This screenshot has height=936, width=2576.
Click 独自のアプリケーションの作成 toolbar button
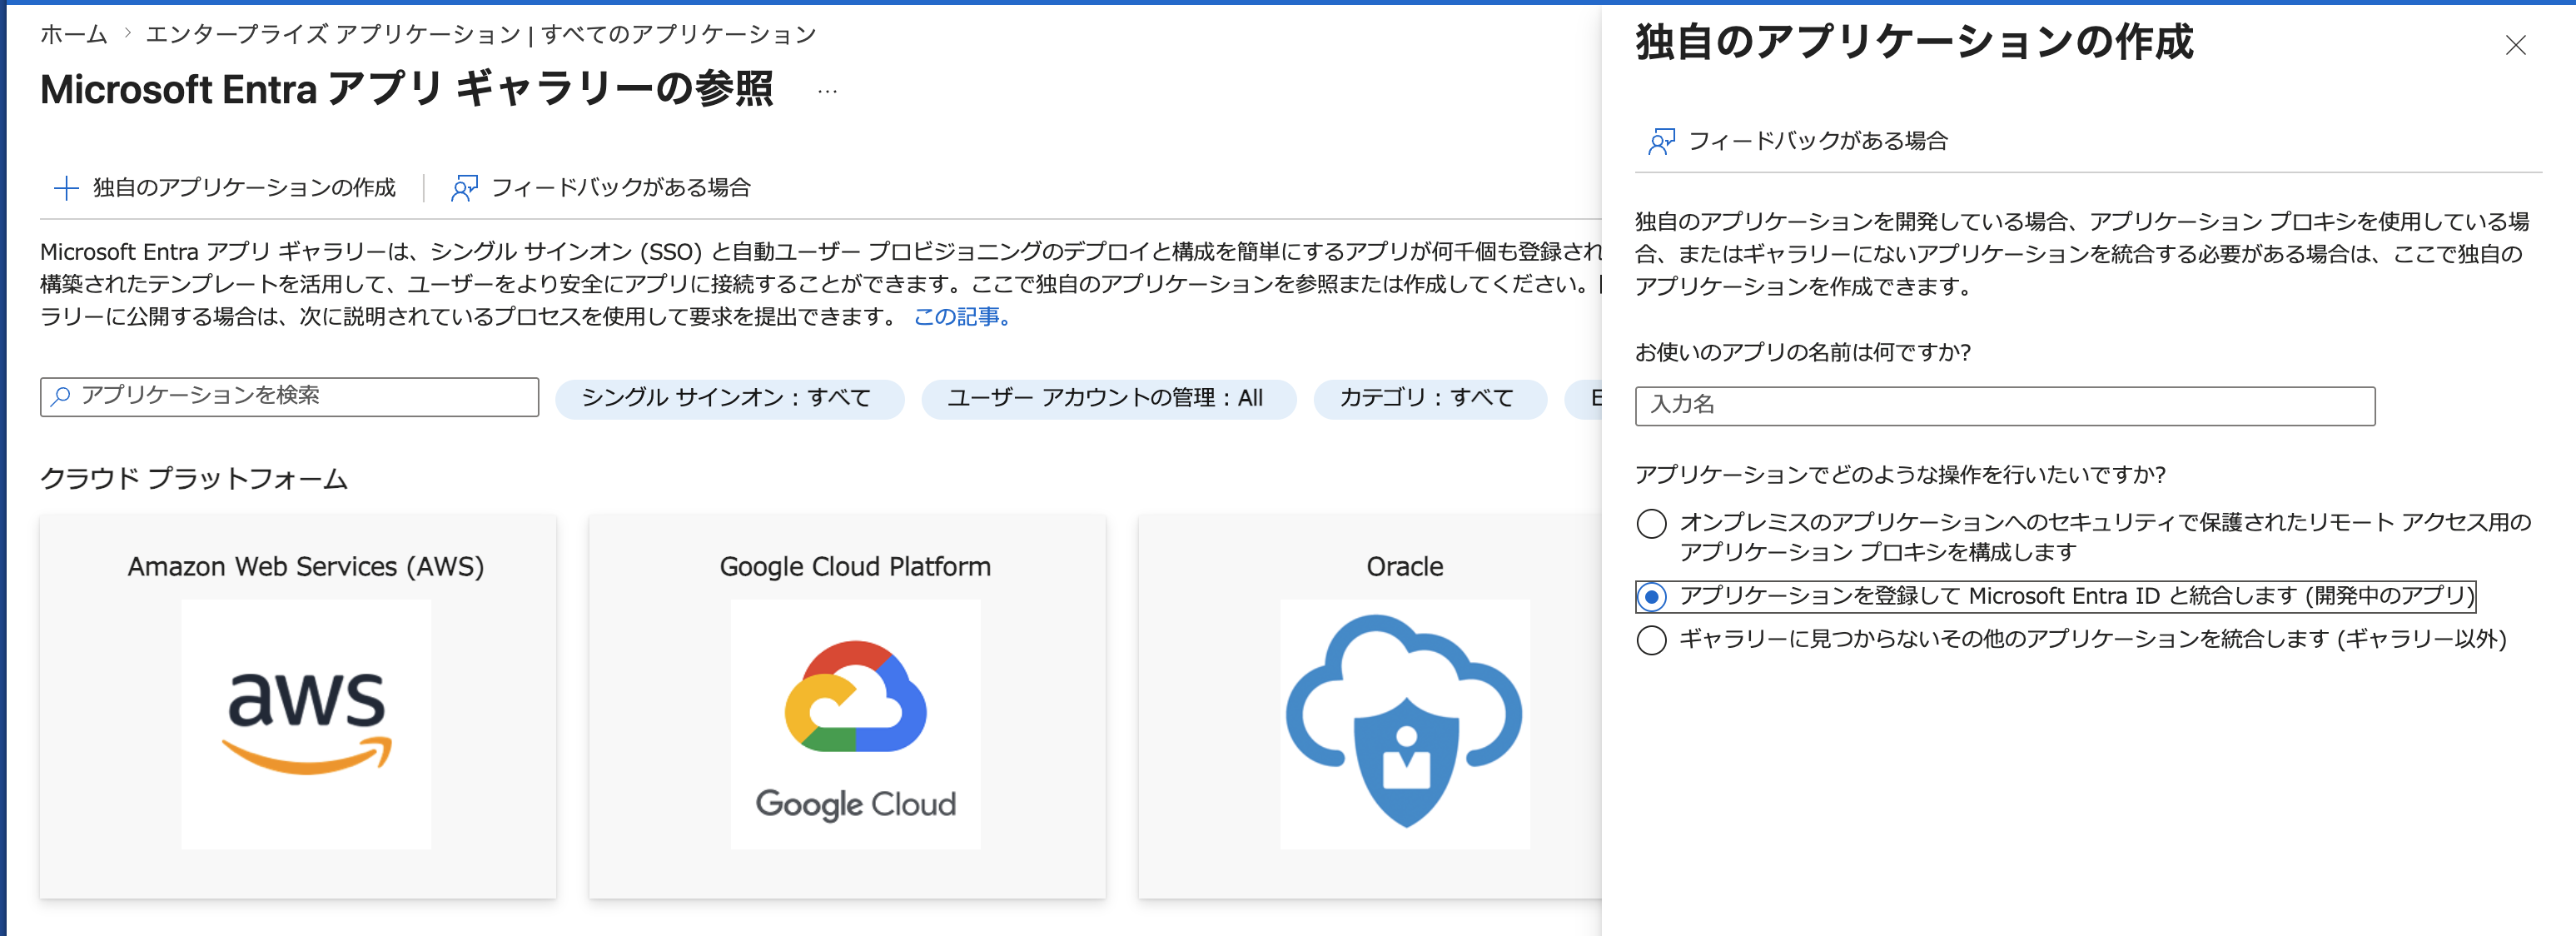point(225,188)
